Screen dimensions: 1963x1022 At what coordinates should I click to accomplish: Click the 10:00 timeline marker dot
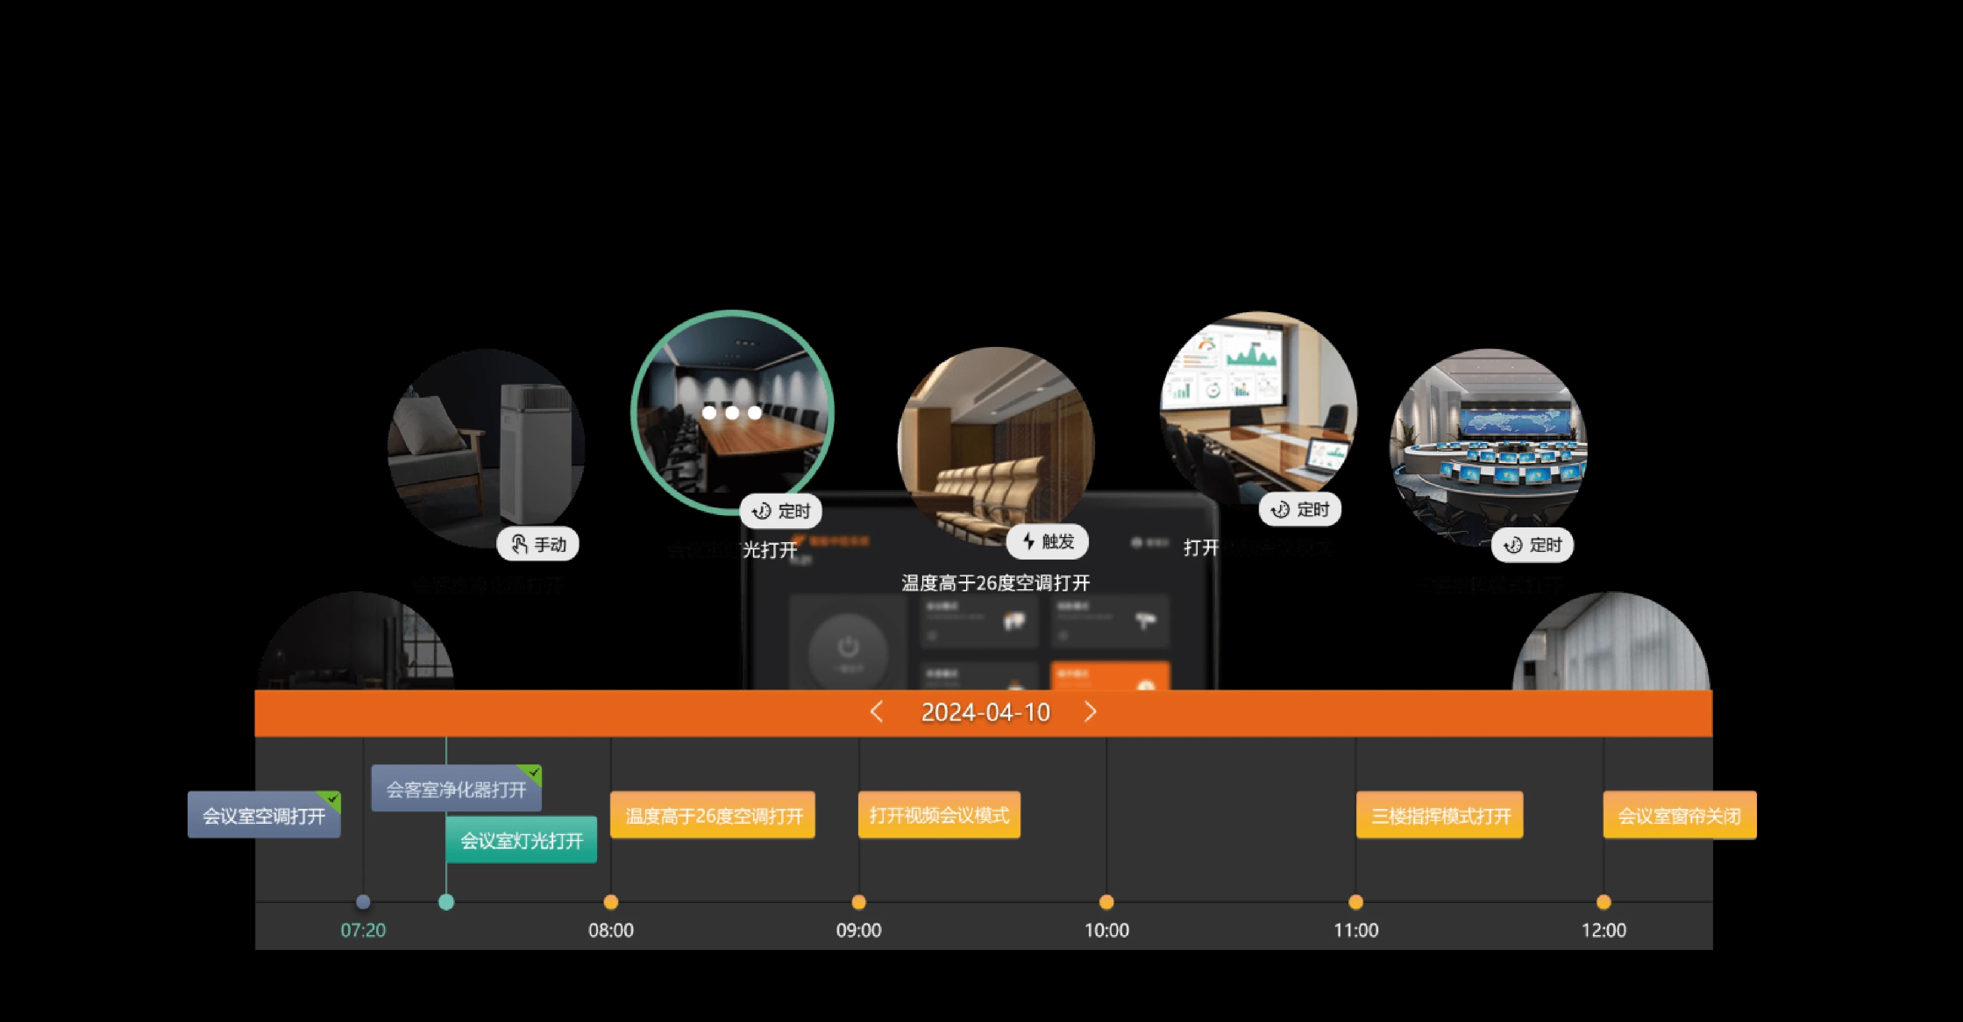[1106, 902]
